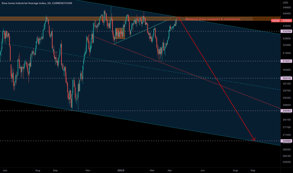The image size is (293, 173).
Task: Click the 29700 price axis value
Action: tap(287, 91)
